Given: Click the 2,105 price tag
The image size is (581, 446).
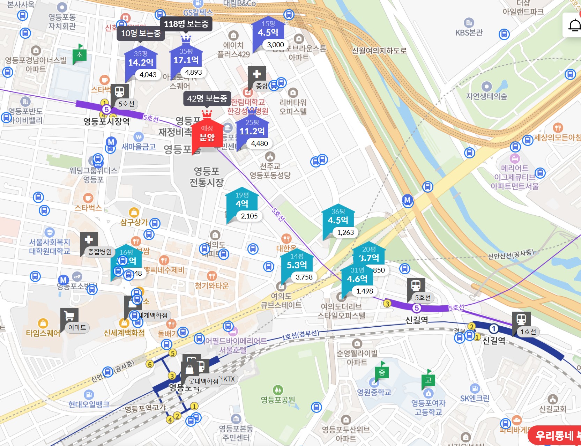Looking at the screenshot, I should [x=249, y=216].
